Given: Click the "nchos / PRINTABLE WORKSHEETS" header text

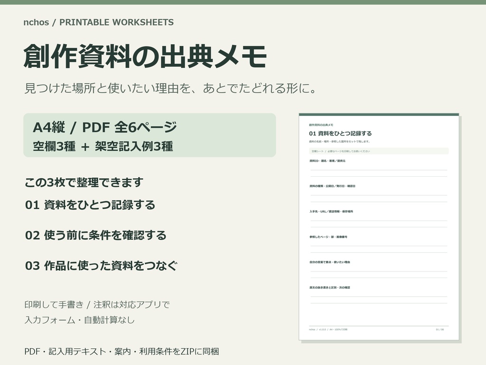Looking at the screenshot, I should 99,22.
